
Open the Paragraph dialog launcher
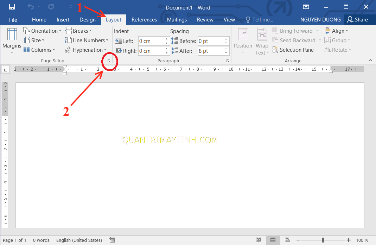tap(228, 61)
